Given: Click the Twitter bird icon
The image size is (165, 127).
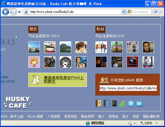Looking at the screenshot, I should point(131,104).
